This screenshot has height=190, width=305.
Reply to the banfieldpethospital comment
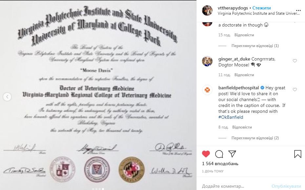tap(242, 127)
